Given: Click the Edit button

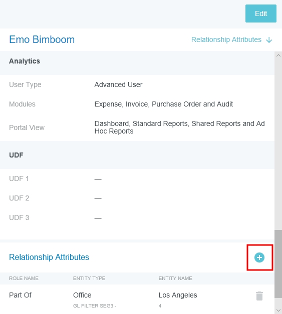Looking at the screenshot, I should tap(261, 13).
